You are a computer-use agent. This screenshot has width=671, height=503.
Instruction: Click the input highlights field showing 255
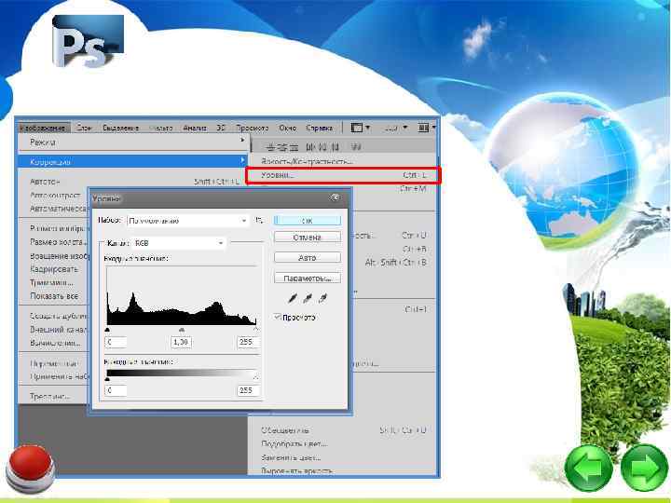(x=248, y=342)
